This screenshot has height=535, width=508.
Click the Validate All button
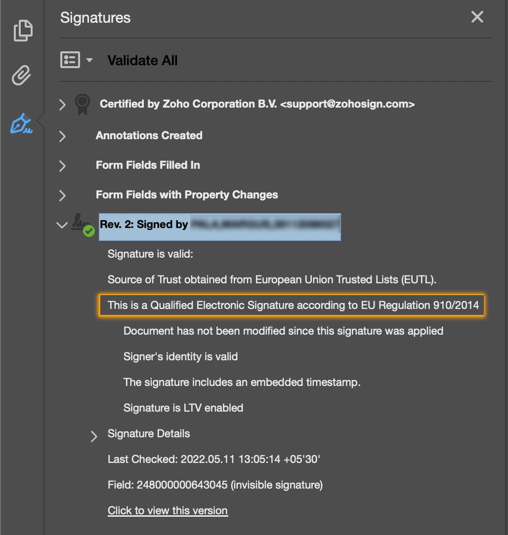tap(142, 61)
